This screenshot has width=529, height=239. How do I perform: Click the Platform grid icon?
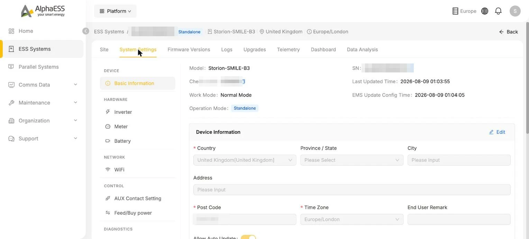coord(102,11)
